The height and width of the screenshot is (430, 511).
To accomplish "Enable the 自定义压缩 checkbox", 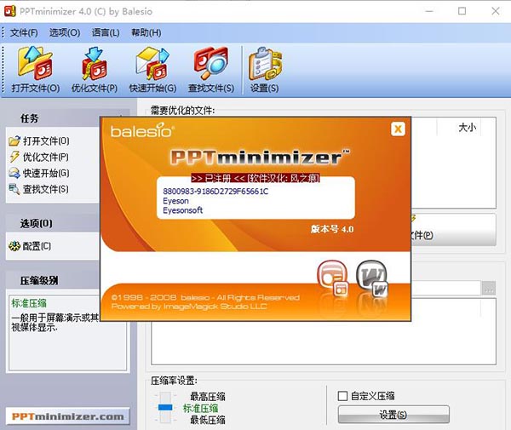I will [342, 396].
